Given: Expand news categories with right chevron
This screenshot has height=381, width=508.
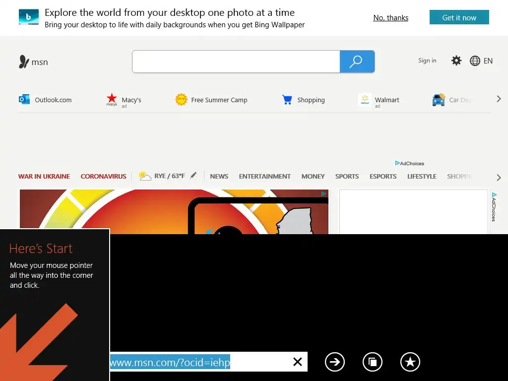Looking at the screenshot, I should point(499,177).
